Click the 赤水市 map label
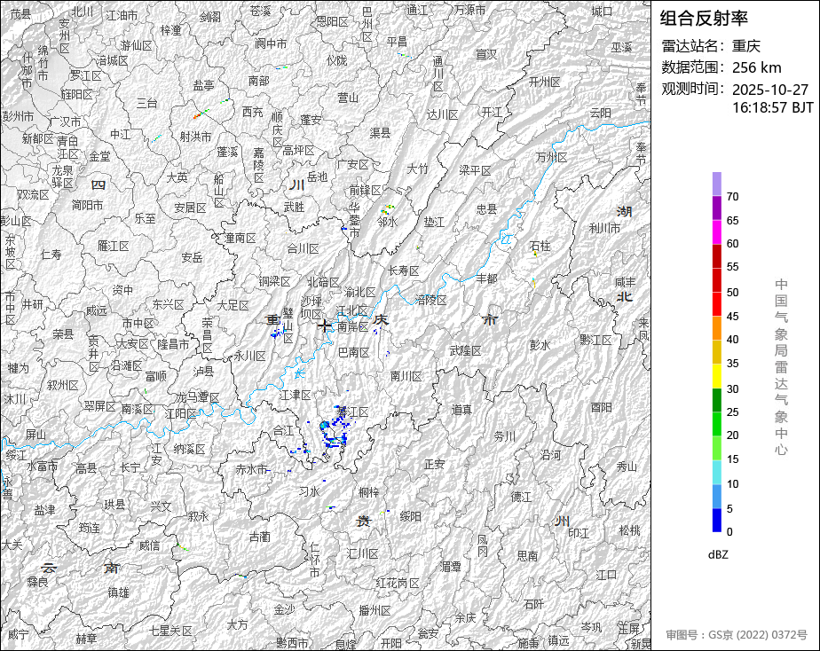Viewport: 820px width, 651px height. (x=251, y=469)
